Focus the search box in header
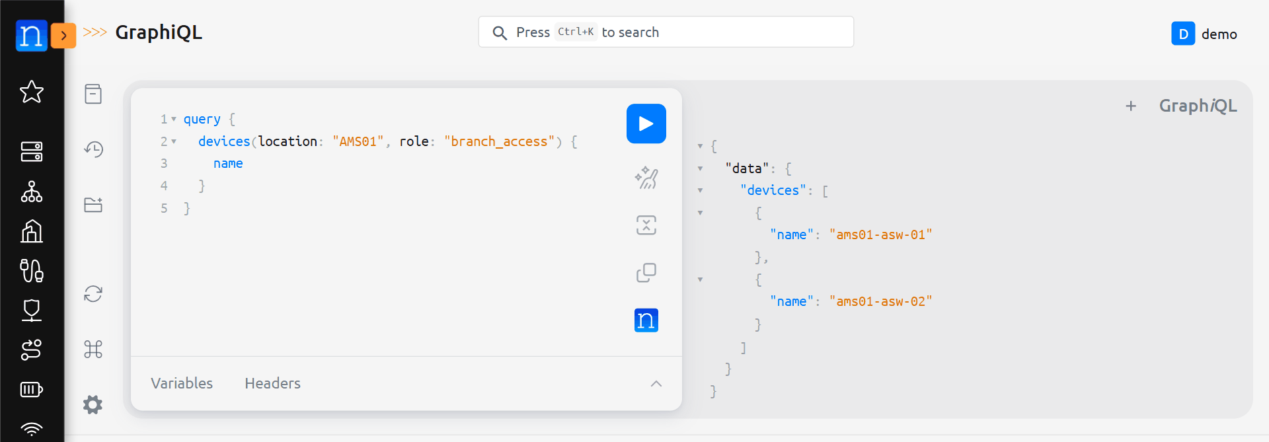The width and height of the screenshot is (1269, 442). point(666,32)
